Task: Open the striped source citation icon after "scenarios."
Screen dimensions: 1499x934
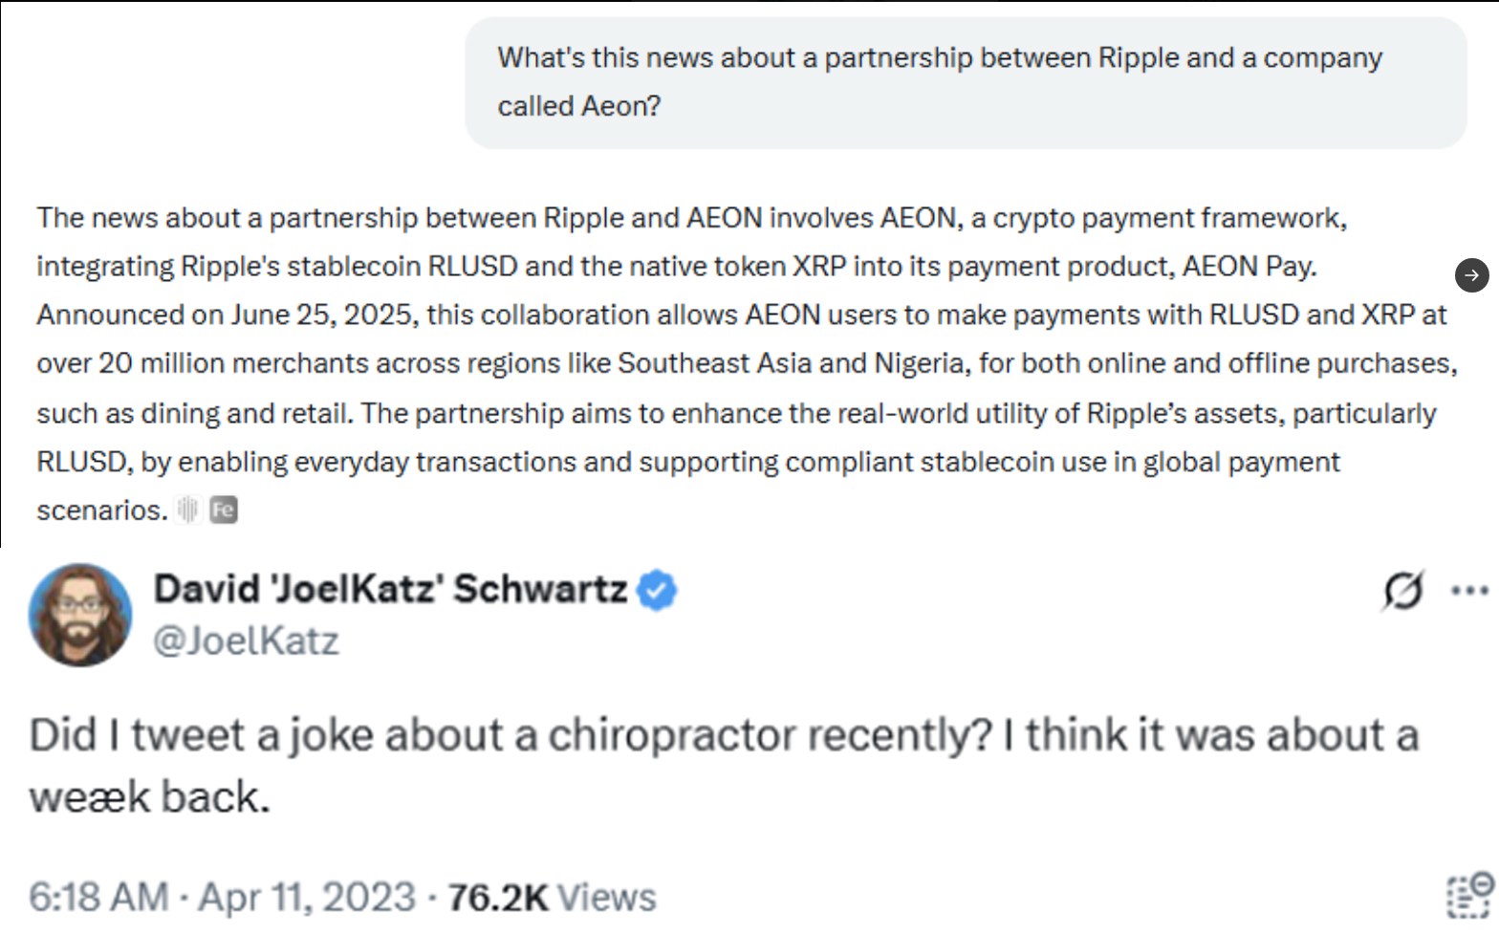Action: pyautogui.click(x=188, y=510)
